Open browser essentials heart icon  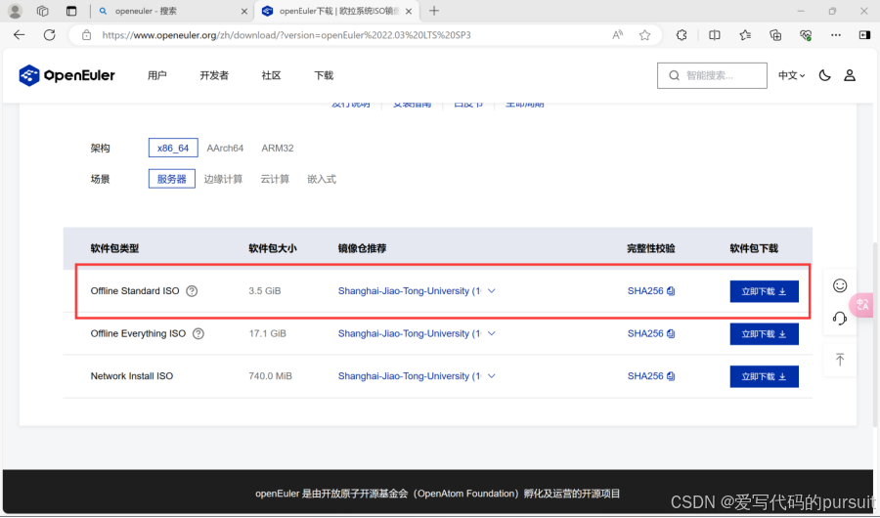tap(806, 35)
